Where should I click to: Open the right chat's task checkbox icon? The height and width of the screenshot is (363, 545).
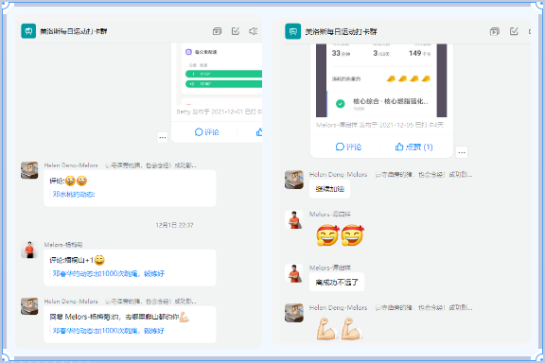click(514, 31)
